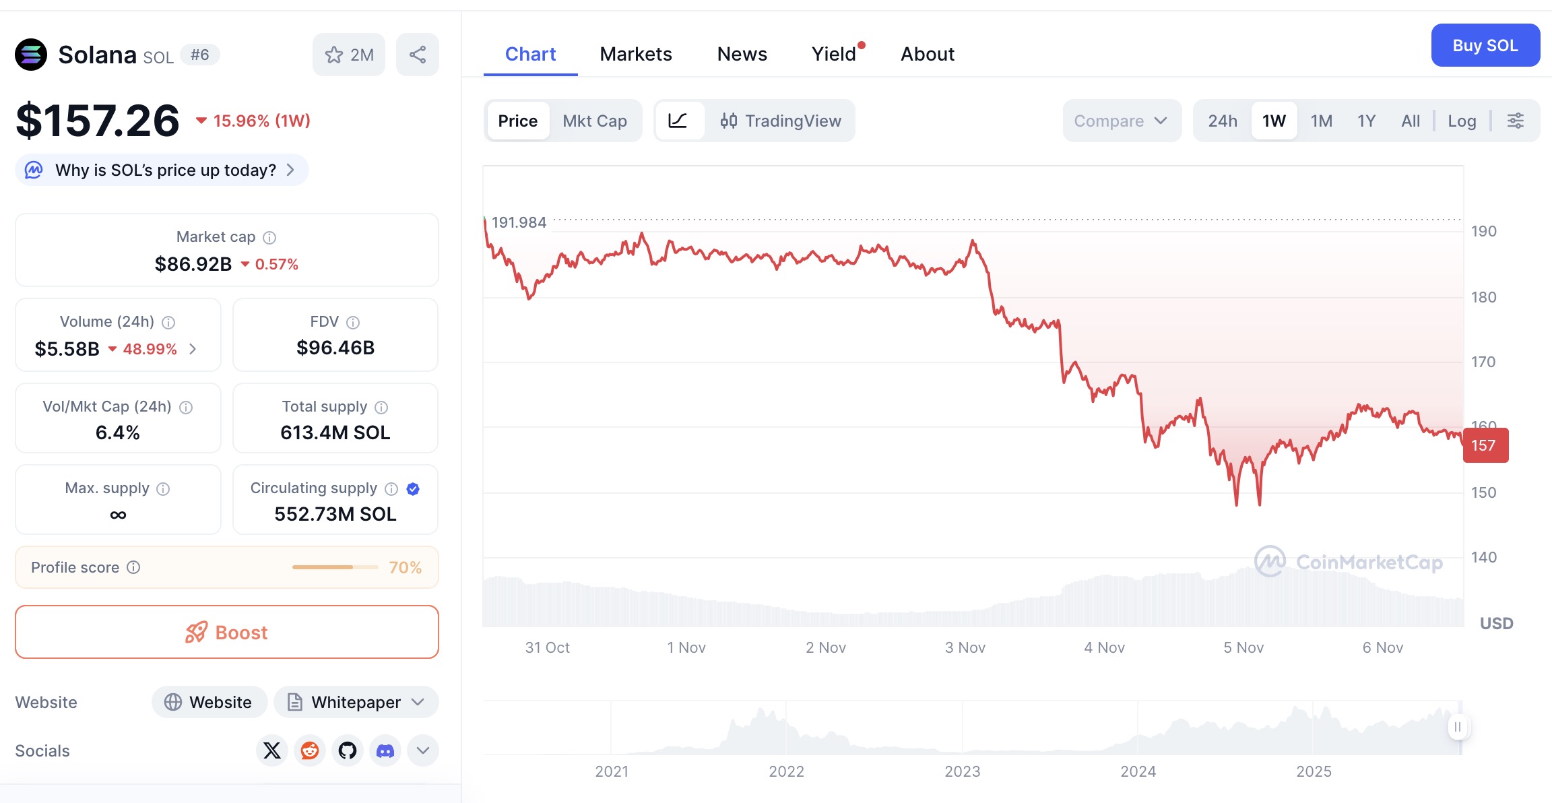1552x803 pixels.
Task: Select the 1M time range
Action: 1321,121
